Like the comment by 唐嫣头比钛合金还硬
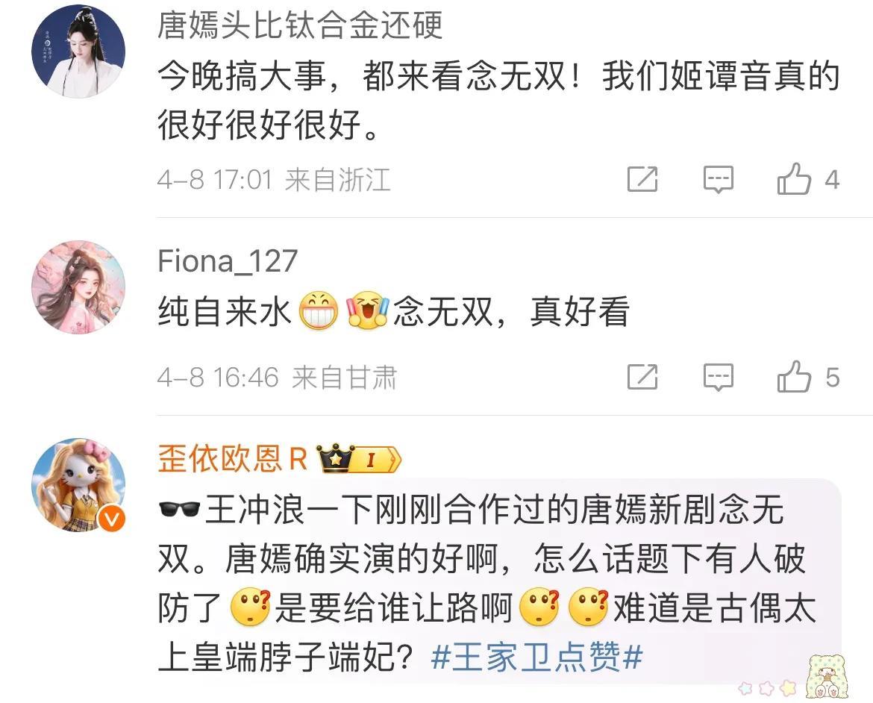873x703 pixels. (x=794, y=179)
